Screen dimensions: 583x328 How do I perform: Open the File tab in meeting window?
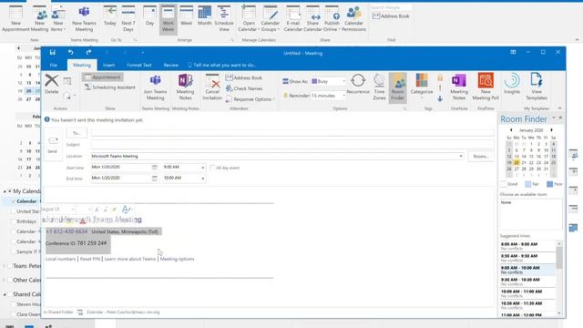(54, 65)
